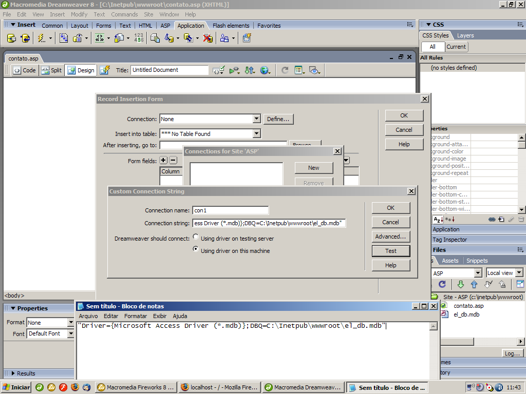Click the plus button next to Form fields
Viewport: 526px width, 394px height.
(163, 160)
